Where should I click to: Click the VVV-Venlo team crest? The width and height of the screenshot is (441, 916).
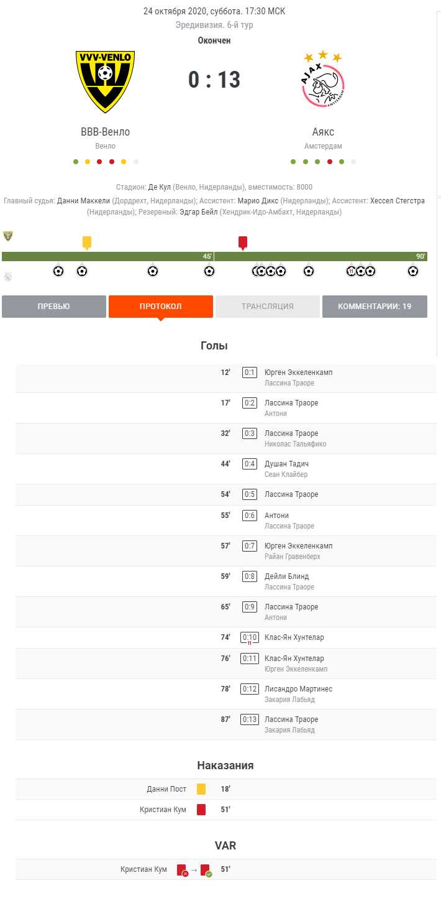pos(105,81)
